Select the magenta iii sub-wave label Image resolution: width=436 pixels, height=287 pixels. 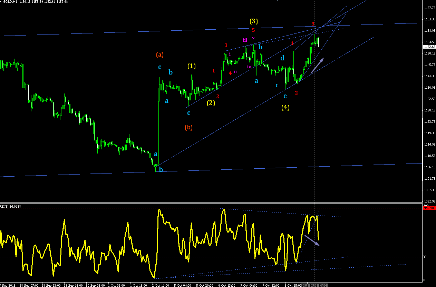click(x=245, y=40)
